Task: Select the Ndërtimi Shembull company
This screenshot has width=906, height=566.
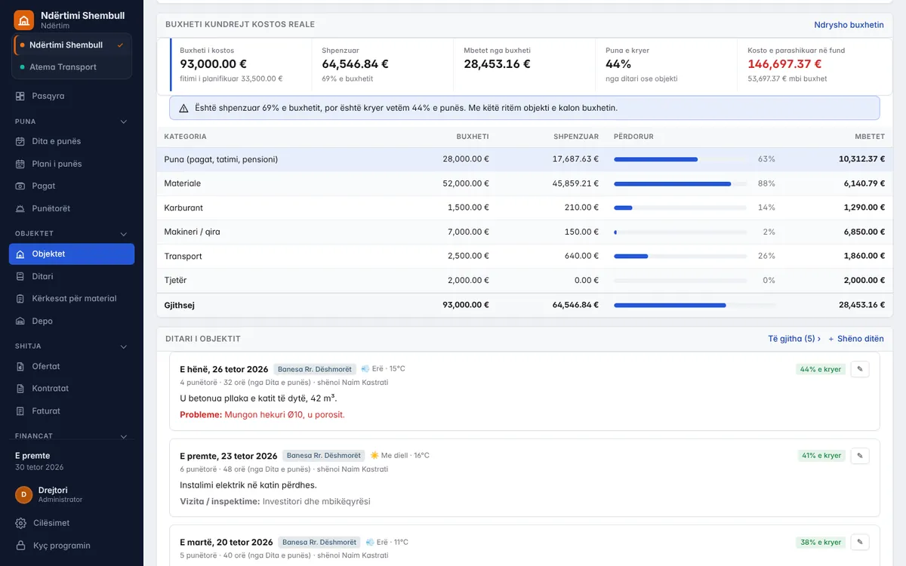Action: 72,45
